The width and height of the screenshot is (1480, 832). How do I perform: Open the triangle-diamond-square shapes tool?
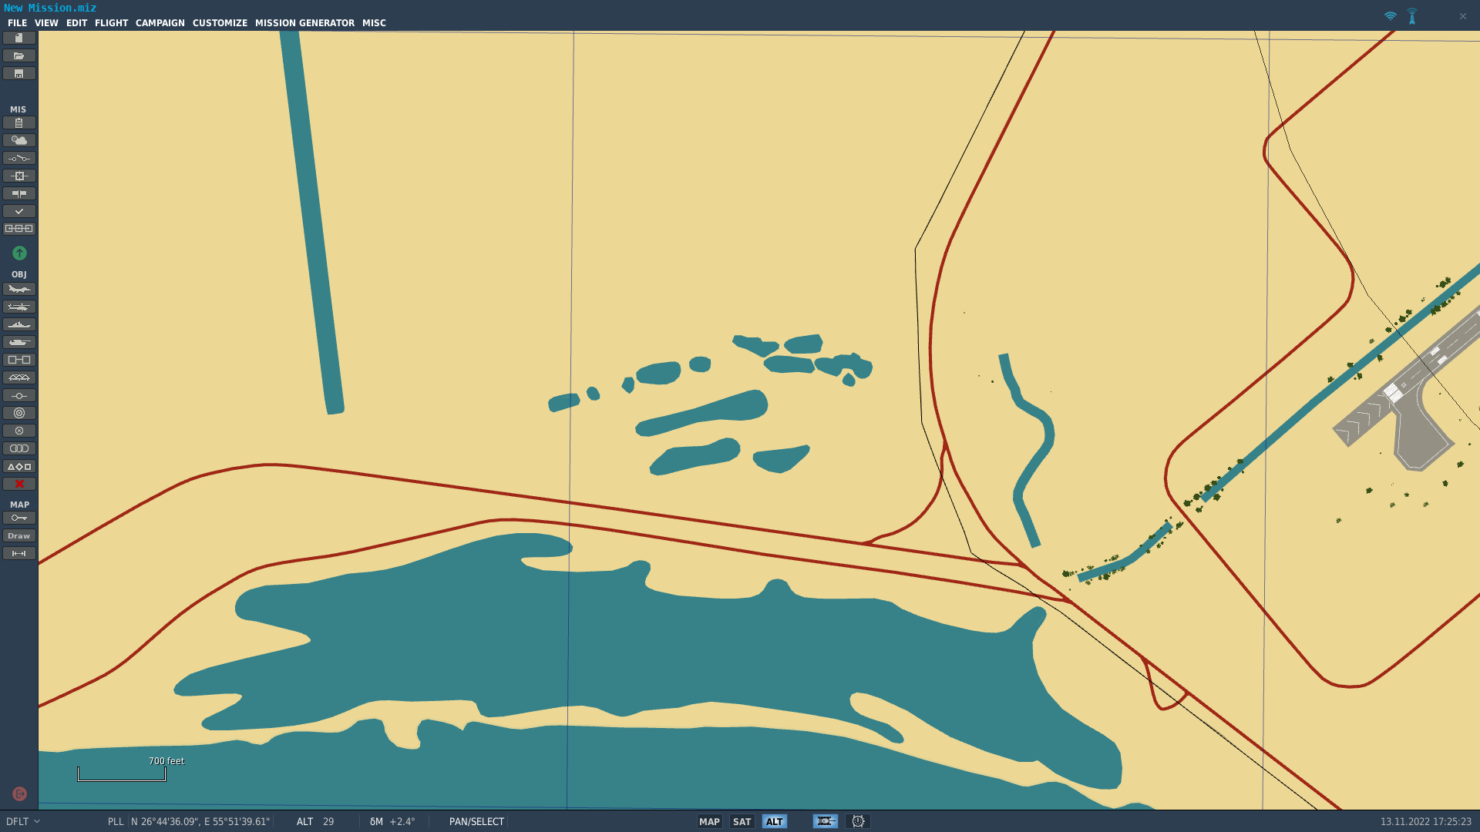click(19, 466)
